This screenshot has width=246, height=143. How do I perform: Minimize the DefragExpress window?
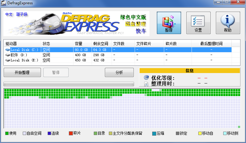[x=218, y=2]
